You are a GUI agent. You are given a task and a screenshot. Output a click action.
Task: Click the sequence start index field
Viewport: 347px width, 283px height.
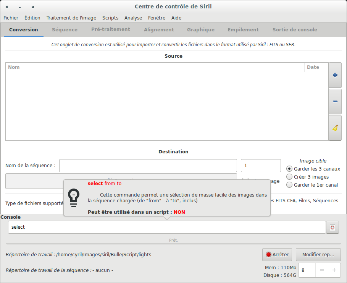click(261, 166)
